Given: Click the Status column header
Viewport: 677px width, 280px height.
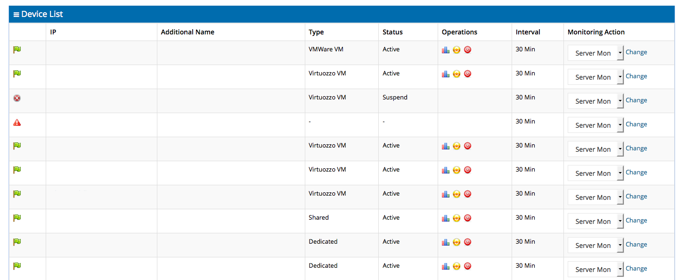Looking at the screenshot, I should tap(392, 32).
